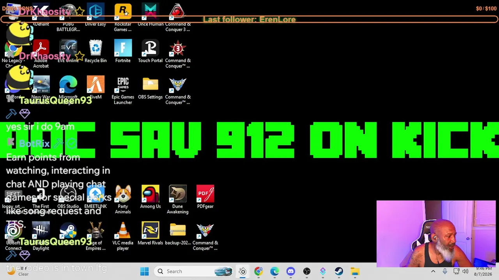Launch the Driver Easy desktop shortcut
Screen dimensions: 499x280
(96, 16)
